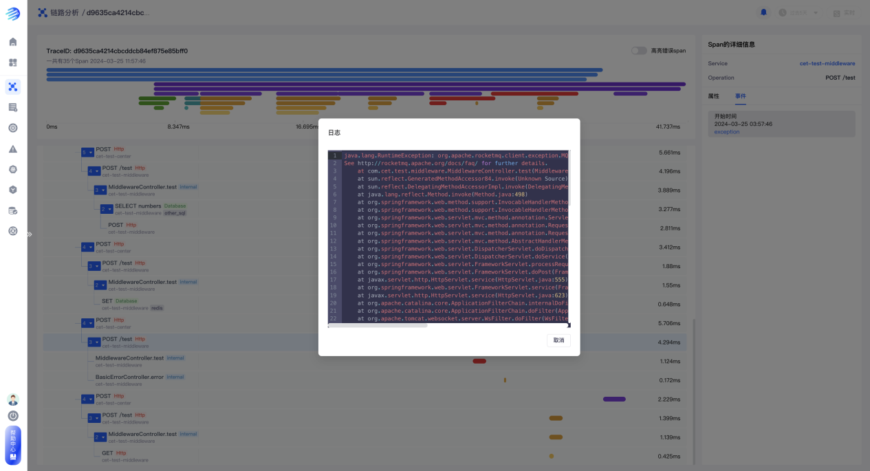Expand the sidebar with double chevron
The image size is (870, 471).
[30, 234]
